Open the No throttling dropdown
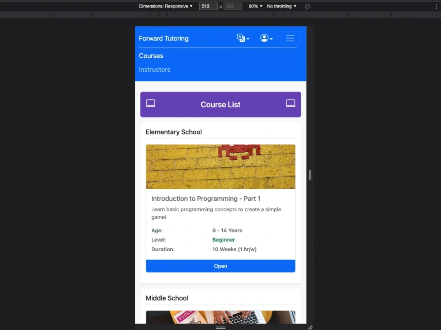441x330 pixels. (x=281, y=6)
